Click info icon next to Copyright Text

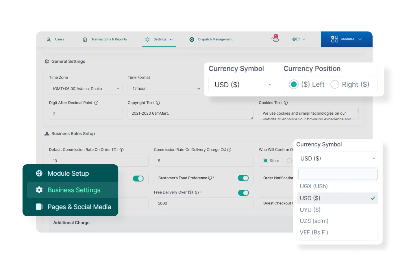(x=158, y=103)
